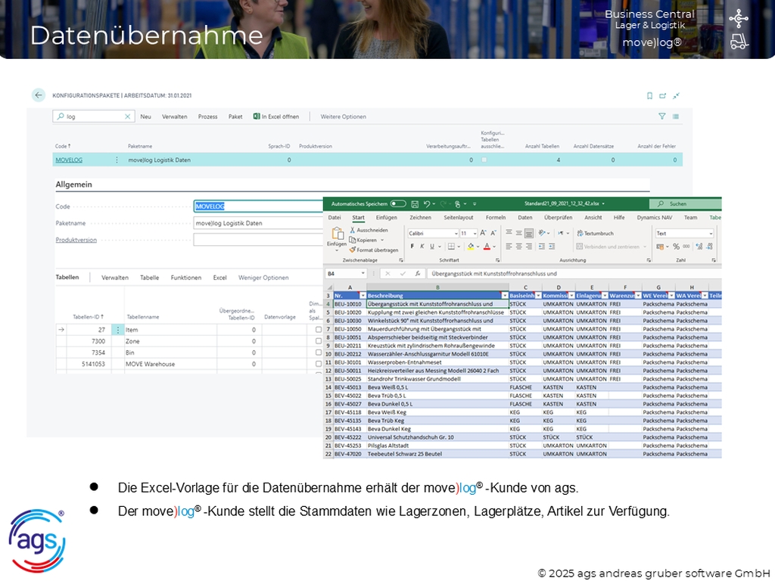Click the Excel Suchen search box
This screenshot has height=581, width=775.
click(x=685, y=204)
